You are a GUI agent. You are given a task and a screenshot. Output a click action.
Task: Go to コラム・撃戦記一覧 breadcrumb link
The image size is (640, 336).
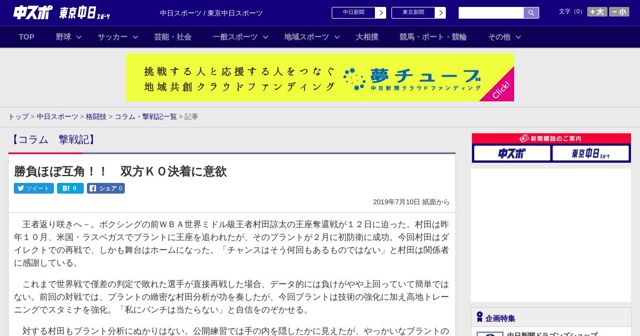tap(146, 117)
